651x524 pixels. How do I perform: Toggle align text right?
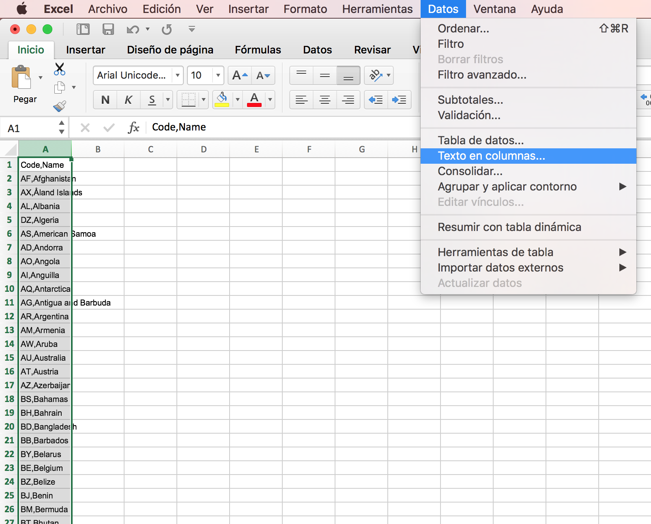(x=348, y=100)
